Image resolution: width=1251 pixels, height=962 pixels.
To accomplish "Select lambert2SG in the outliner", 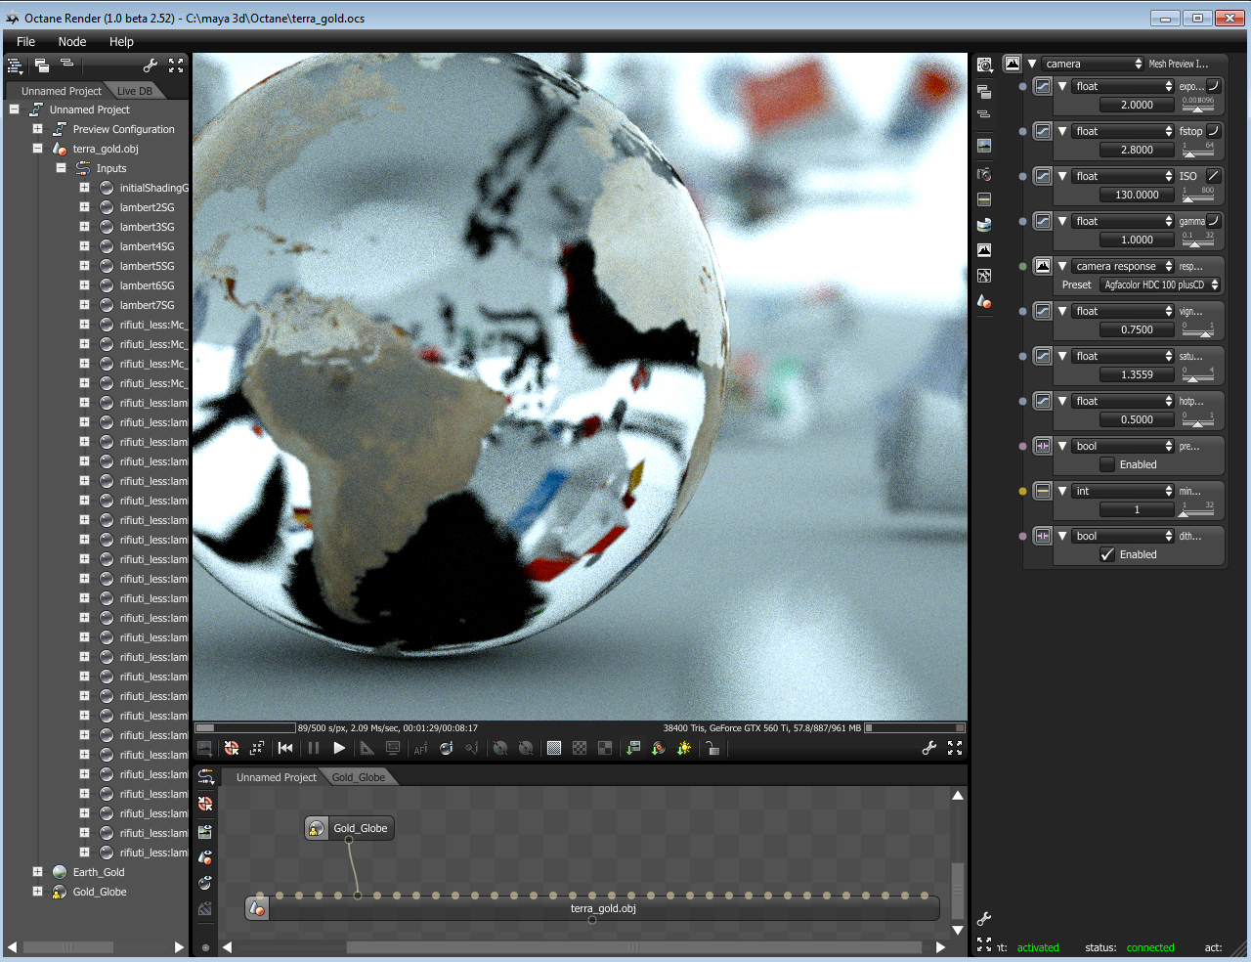I will pos(147,207).
